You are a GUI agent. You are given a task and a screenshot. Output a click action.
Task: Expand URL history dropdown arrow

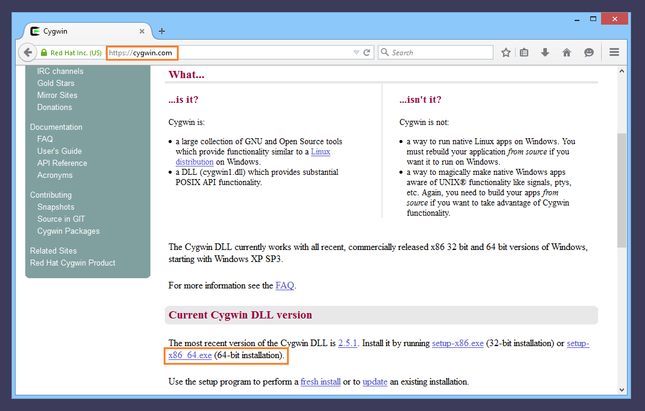[x=356, y=52]
